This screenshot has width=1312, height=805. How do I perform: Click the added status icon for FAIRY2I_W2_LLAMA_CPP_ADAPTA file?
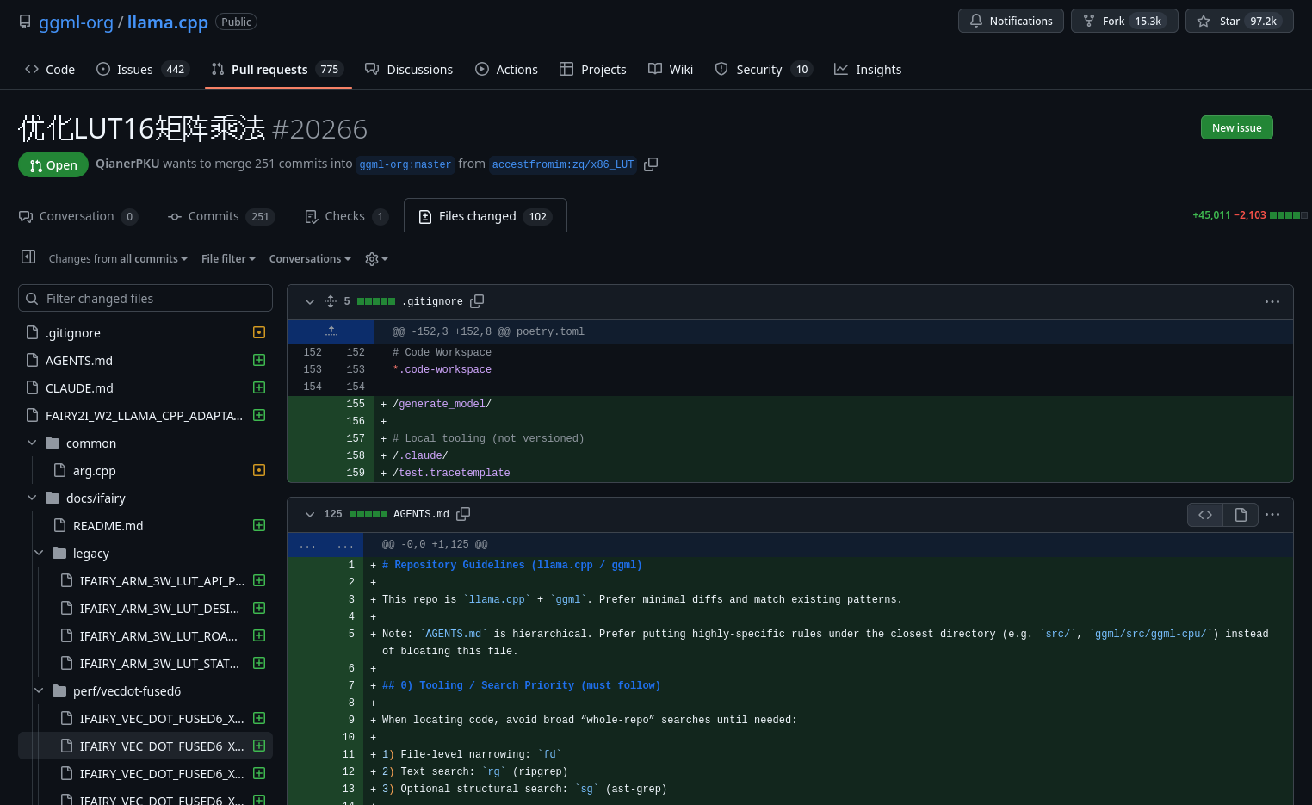(259, 416)
